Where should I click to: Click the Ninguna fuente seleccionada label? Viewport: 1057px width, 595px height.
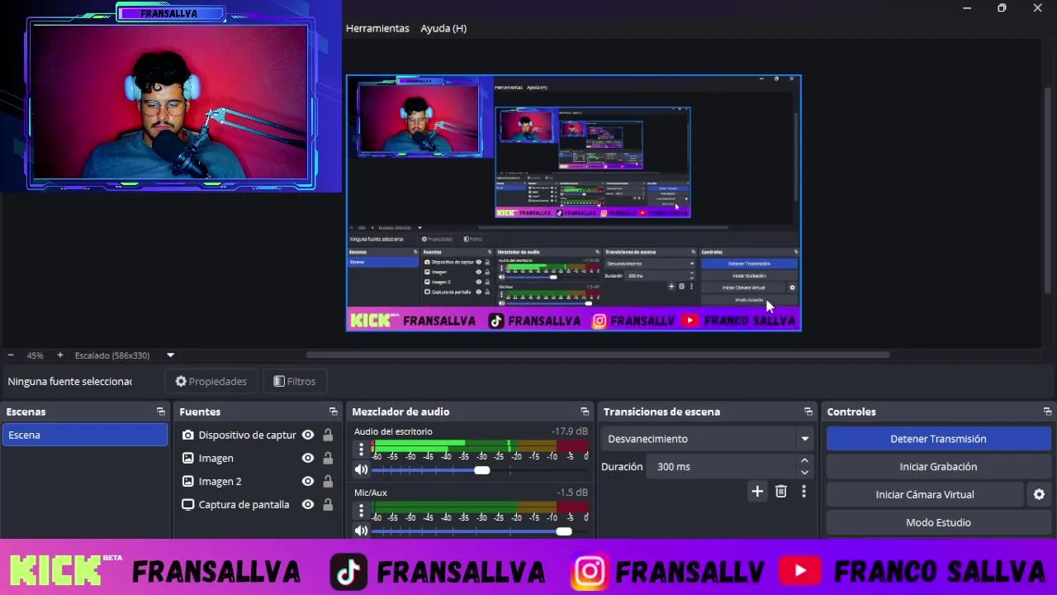tap(70, 381)
